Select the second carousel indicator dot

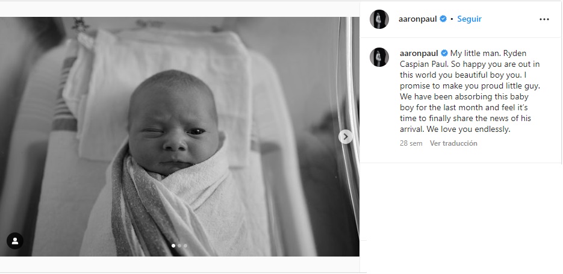pyautogui.click(x=179, y=246)
